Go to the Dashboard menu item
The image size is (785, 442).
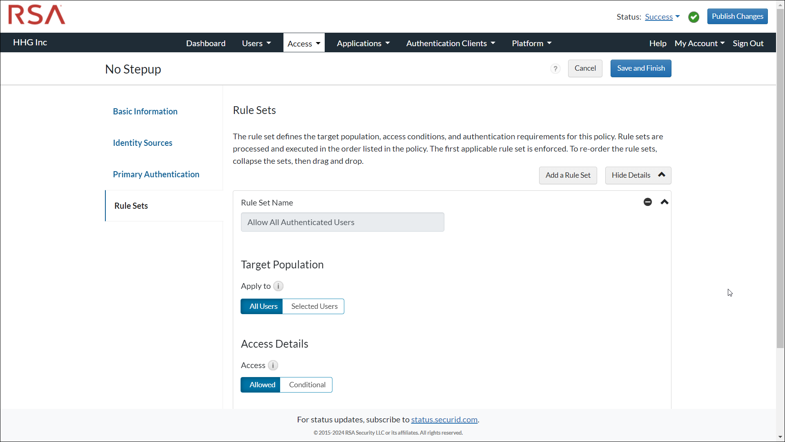[x=205, y=43]
